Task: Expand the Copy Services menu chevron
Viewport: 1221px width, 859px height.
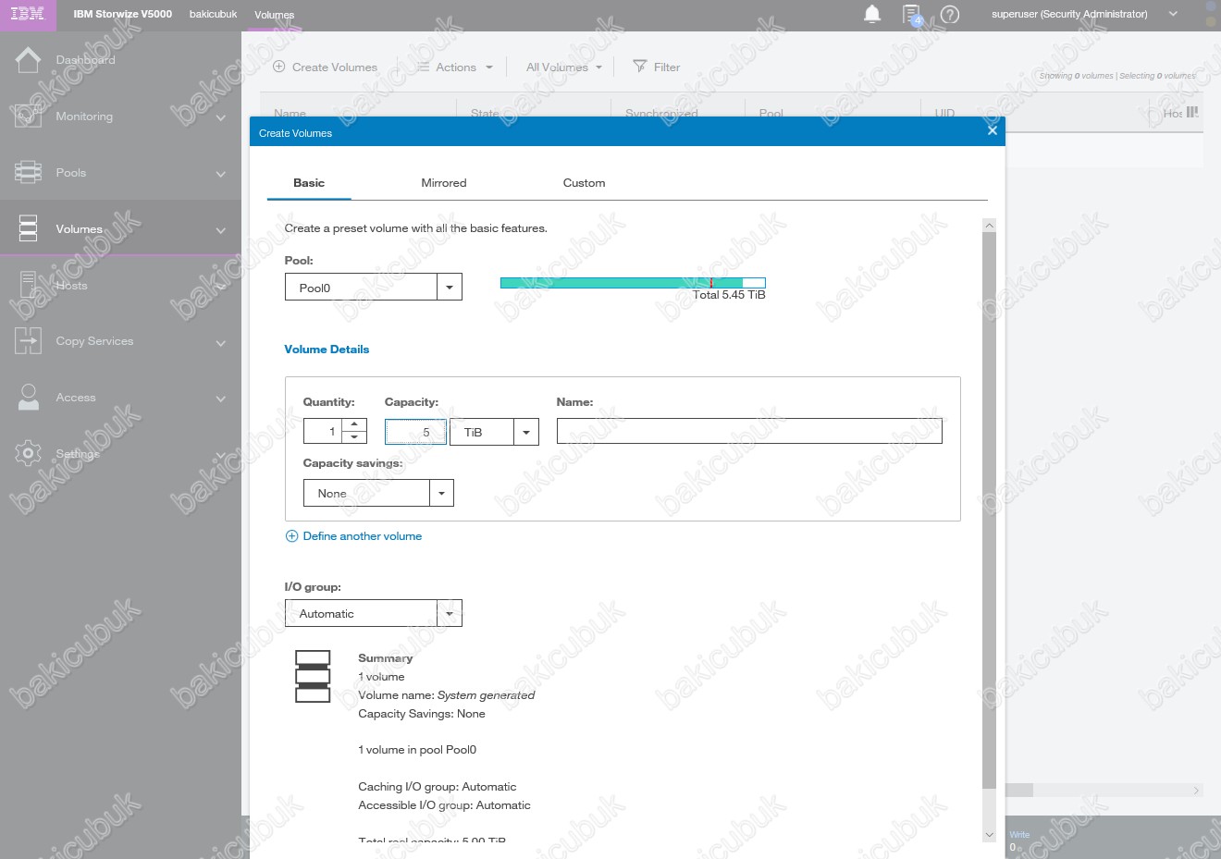Action: [220, 343]
